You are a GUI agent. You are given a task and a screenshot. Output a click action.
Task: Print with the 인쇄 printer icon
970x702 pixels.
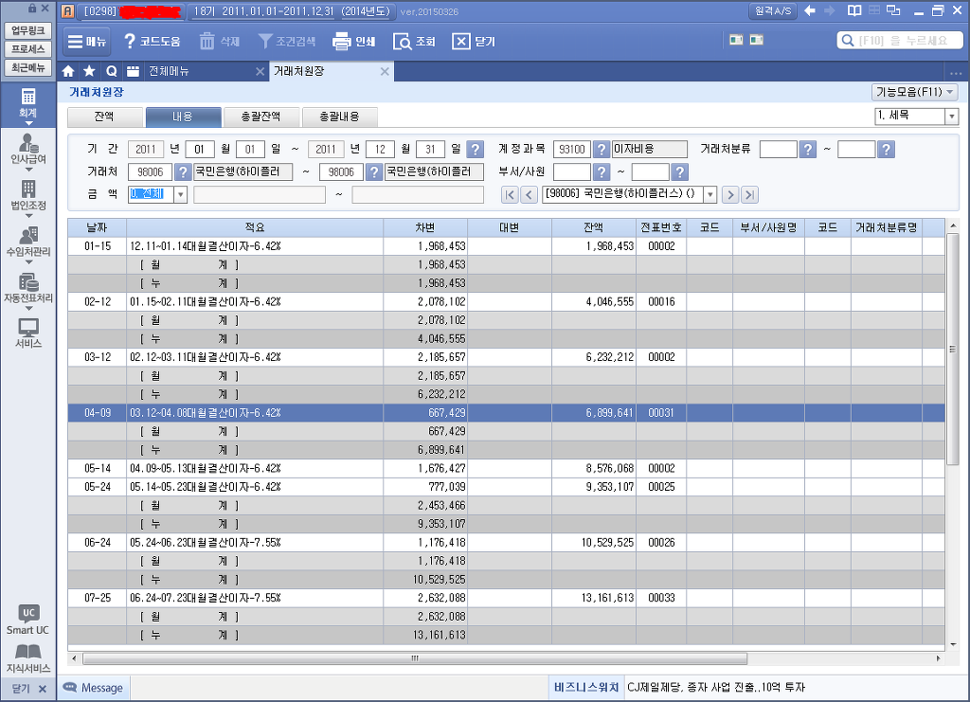click(354, 42)
